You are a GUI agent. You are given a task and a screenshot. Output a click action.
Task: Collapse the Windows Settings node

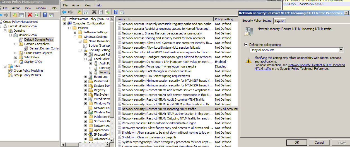coord(75,37)
